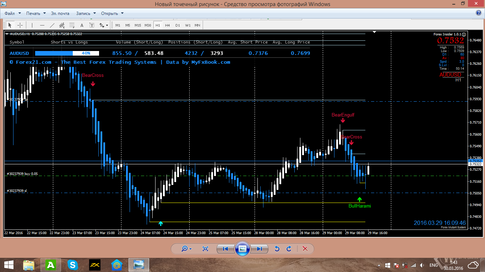Screen dimensions: 485x272
Task: Go to the next photo
Action: [x=259, y=249]
